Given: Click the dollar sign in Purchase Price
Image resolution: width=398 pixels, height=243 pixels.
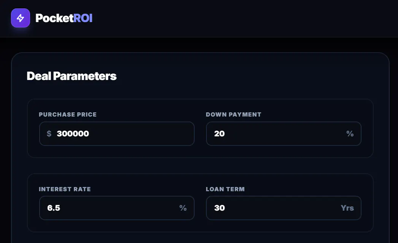Looking at the screenshot, I should point(49,134).
